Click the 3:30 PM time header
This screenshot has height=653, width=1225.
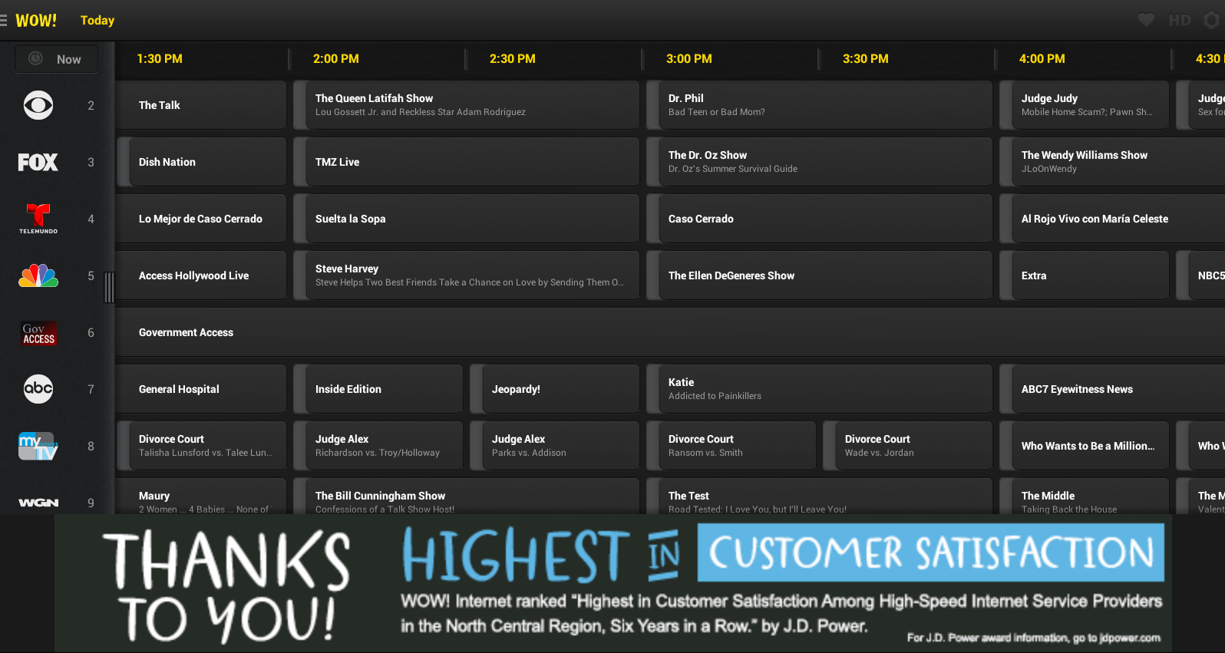(866, 58)
